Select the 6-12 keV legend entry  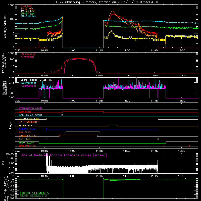click(x=27, y=9)
